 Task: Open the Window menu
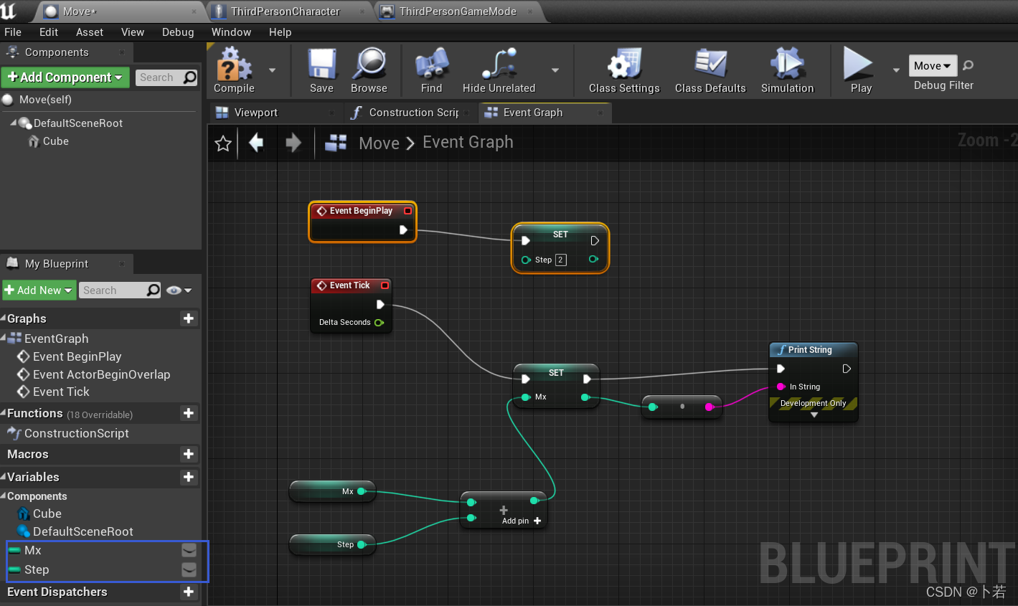231,32
